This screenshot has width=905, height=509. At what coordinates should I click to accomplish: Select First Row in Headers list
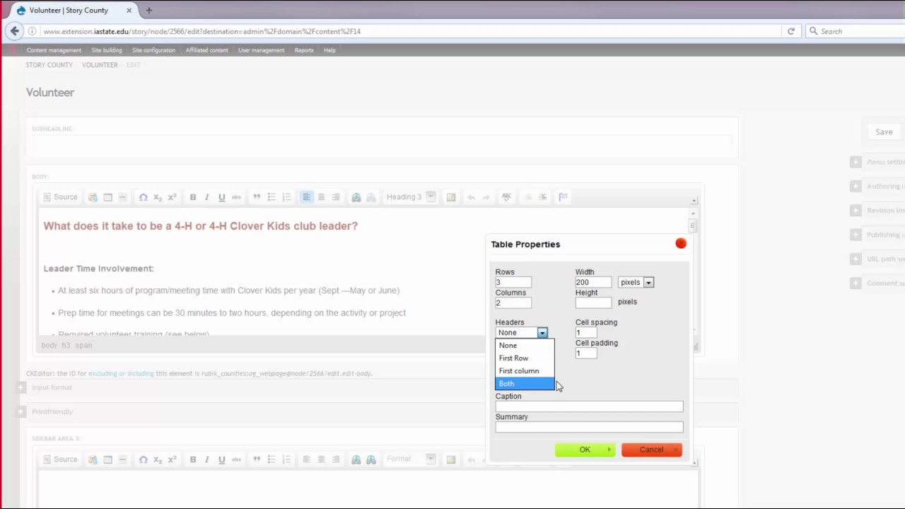tap(525, 358)
